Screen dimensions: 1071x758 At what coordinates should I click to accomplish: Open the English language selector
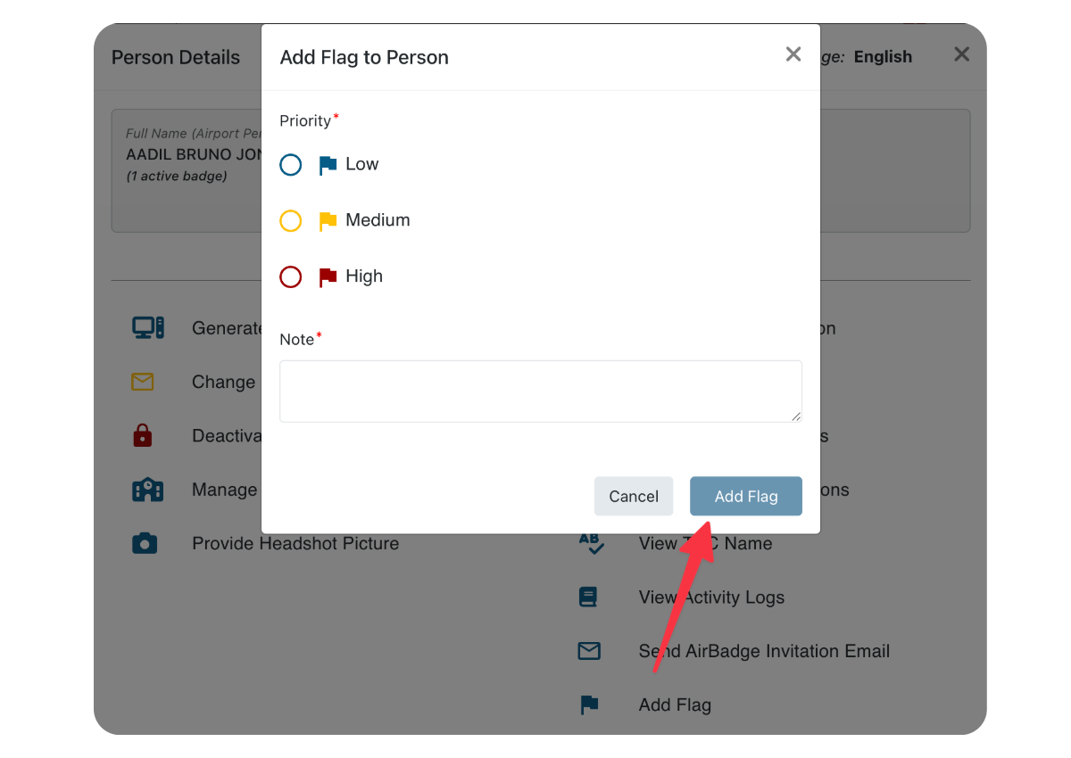(882, 57)
